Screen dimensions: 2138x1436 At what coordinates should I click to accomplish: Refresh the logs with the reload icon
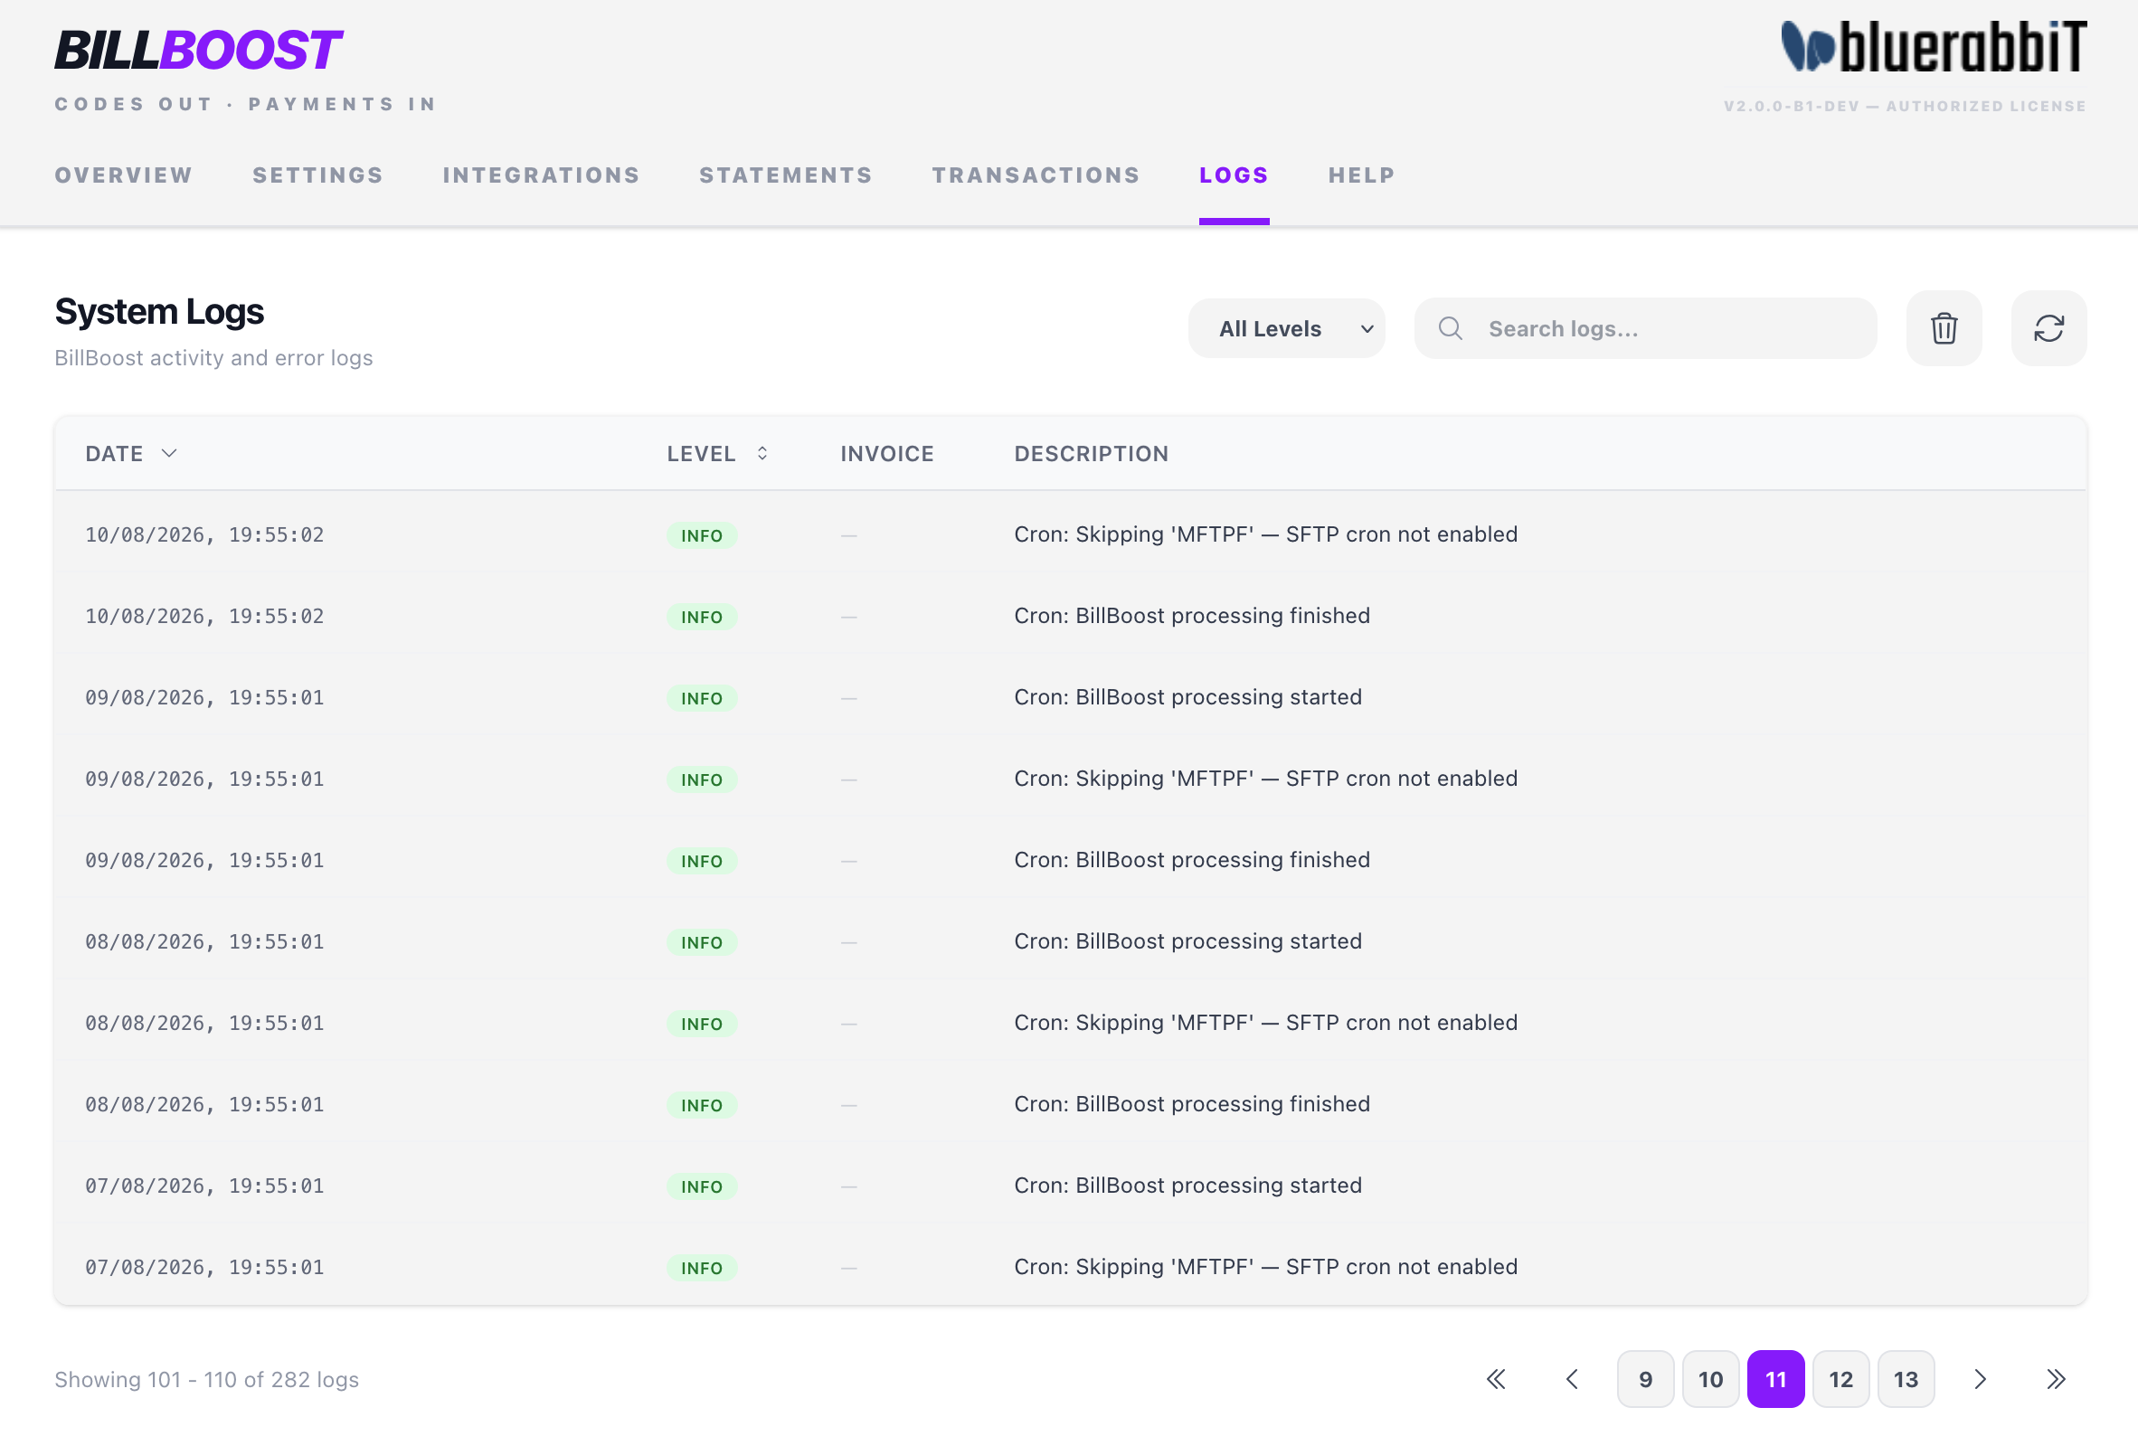pos(2049,329)
